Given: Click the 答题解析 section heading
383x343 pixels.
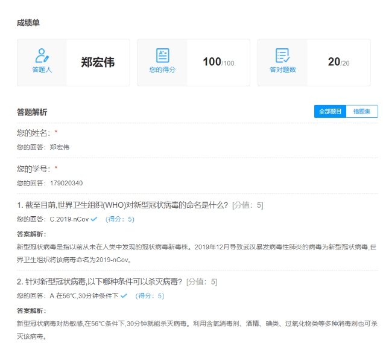Looking at the screenshot, I should 32,112.
